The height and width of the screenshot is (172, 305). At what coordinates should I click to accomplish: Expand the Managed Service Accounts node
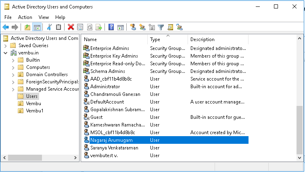(x=13, y=89)
